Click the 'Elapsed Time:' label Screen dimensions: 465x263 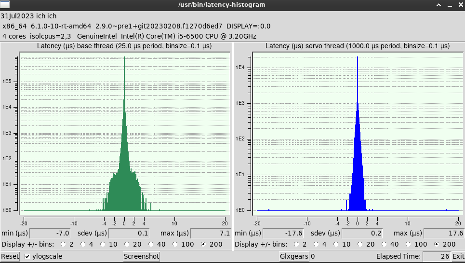point(399,256)
